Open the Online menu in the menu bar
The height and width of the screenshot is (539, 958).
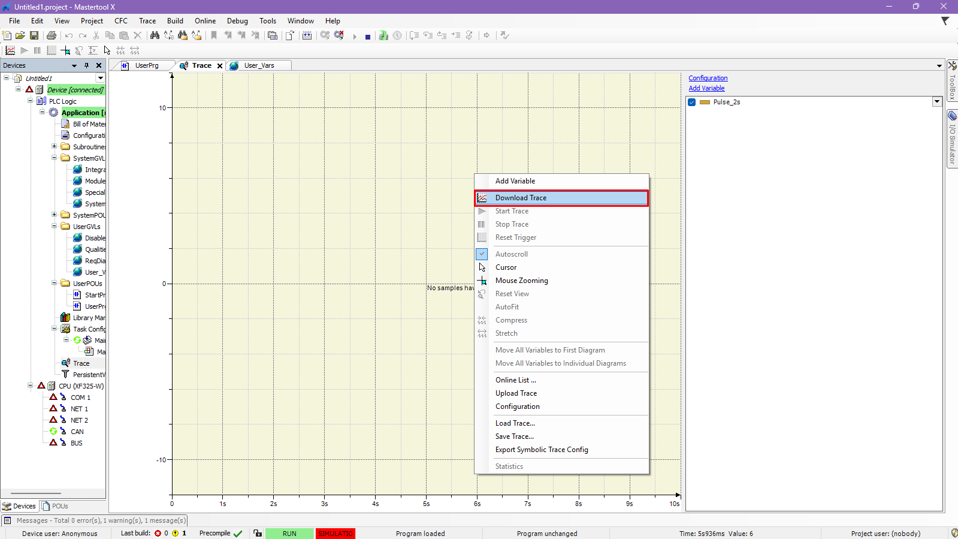click(x=205, y=21)
